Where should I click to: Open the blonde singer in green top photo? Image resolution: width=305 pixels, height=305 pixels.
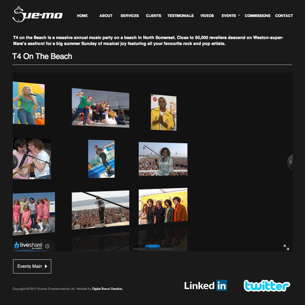pyautogui.click(x=29, y=103)
